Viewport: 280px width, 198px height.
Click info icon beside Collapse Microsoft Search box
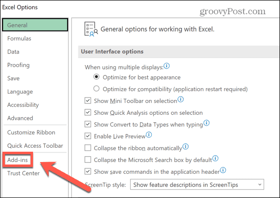pos(215,158)
